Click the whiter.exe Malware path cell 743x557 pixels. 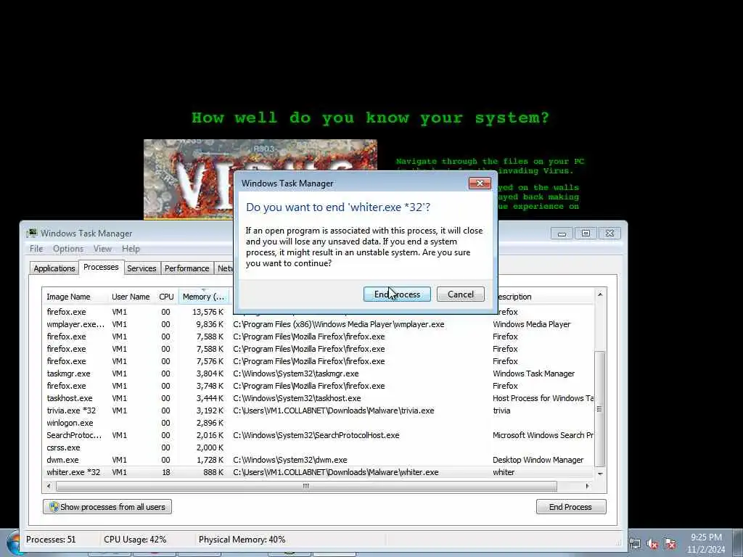[x=336, y=472]
